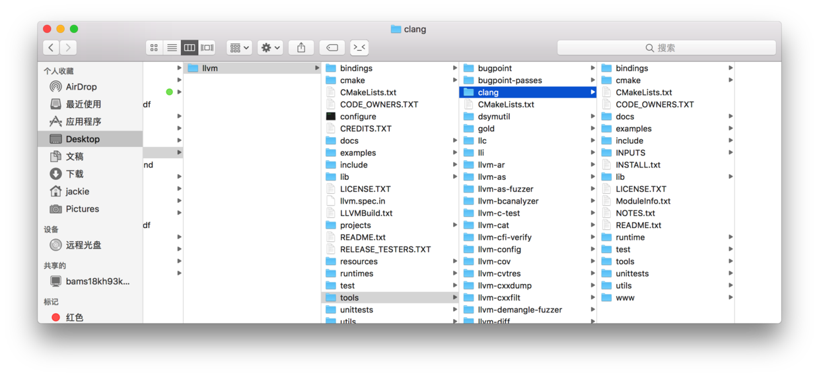Select the www folder
The image size is (819, 377).
coord(666,298)
